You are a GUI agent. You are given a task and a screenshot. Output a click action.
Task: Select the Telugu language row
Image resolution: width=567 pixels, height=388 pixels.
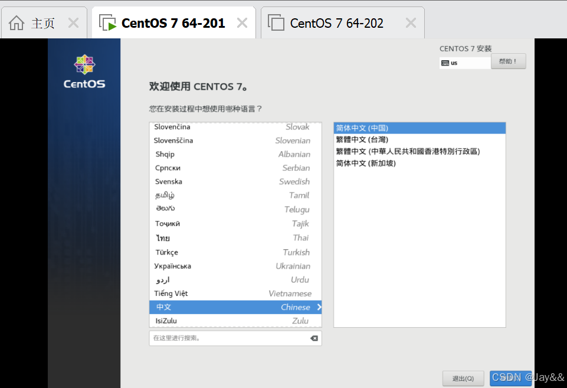point(235,209)
